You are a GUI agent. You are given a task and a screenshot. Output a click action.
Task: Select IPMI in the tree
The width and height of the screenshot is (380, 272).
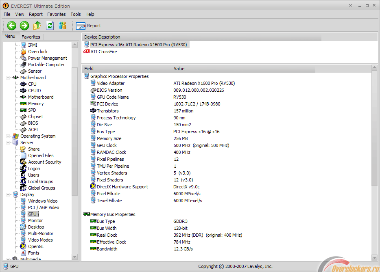[33, 45]
